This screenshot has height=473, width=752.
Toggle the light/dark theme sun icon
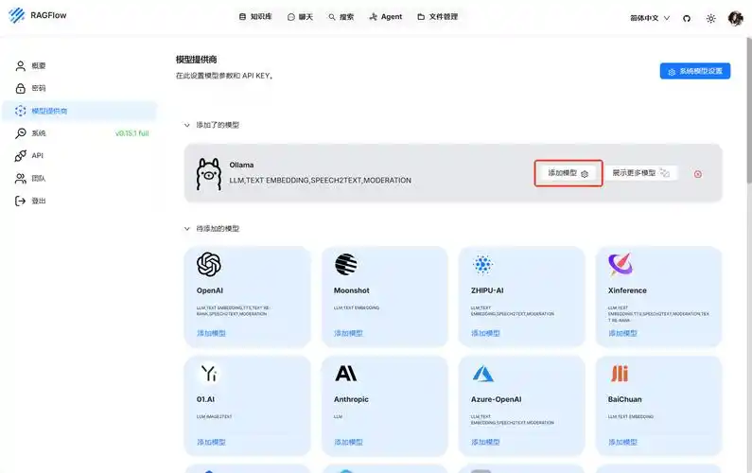710,18
